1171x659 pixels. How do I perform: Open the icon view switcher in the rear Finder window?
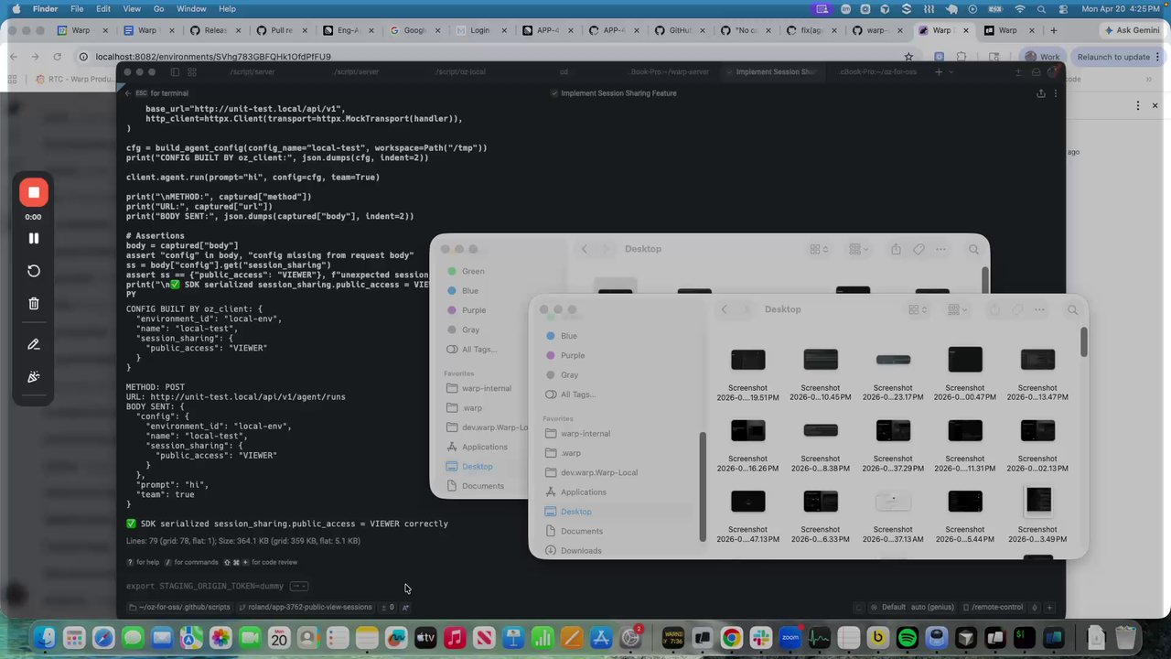point(819,249)
